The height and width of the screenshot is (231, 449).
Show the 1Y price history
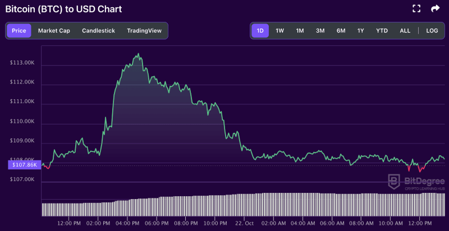click(x=361, y=31)
